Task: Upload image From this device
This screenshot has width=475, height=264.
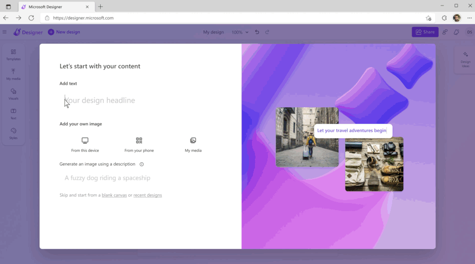Action: [x=85, y=144]
